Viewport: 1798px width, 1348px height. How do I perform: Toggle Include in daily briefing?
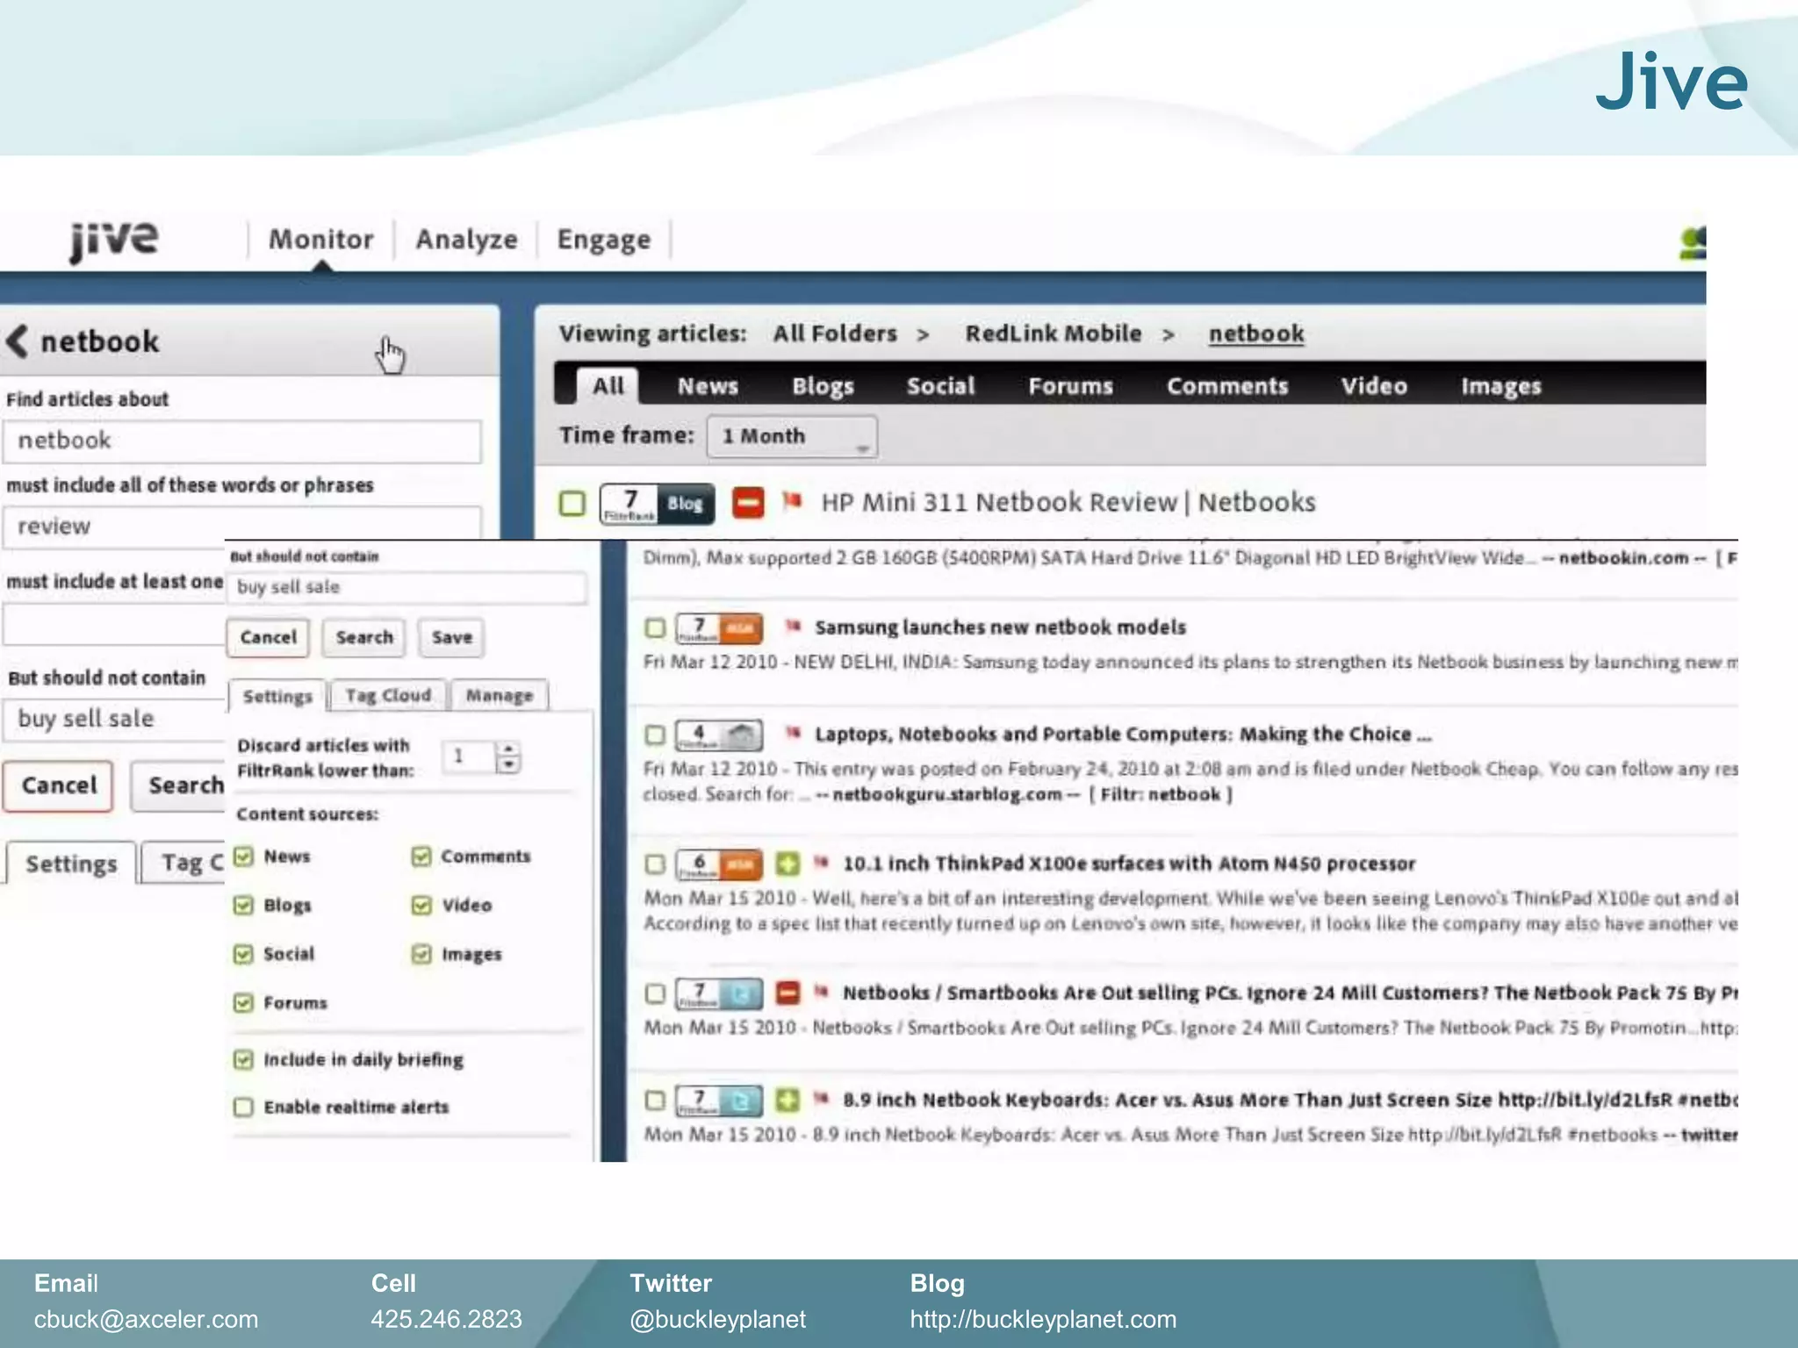point(243,1059)
